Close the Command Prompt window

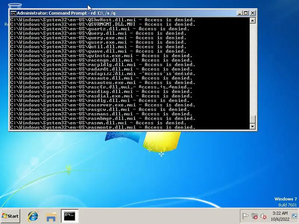click(253, 13)
